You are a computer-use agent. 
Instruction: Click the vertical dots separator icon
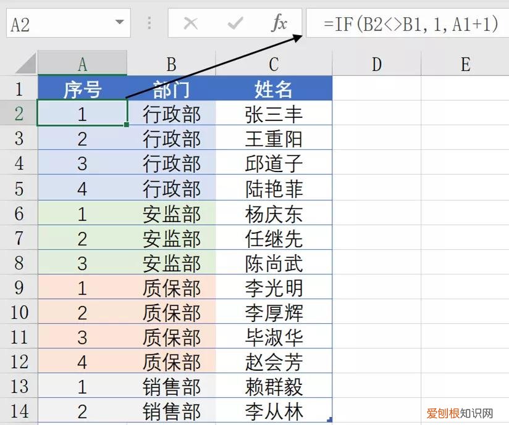(x=148, y=23)
